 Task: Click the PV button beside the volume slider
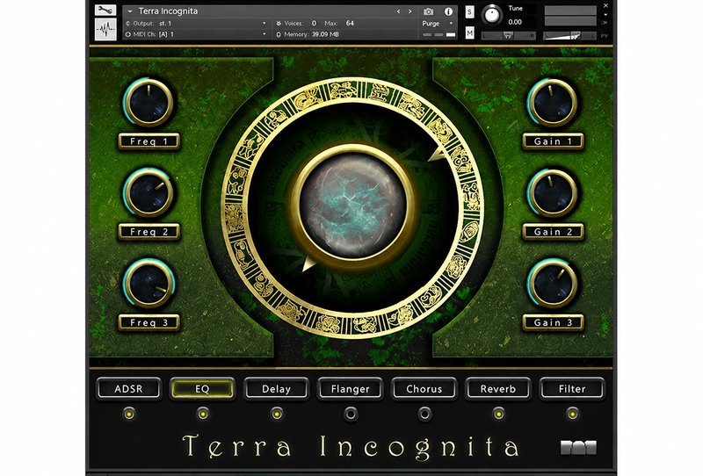[604, 36]
